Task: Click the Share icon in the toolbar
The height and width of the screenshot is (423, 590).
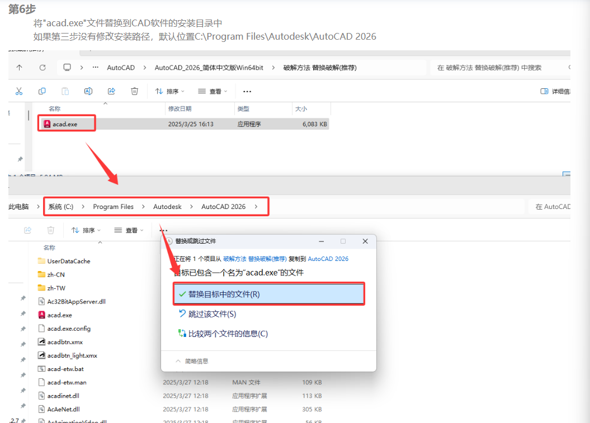Action: point(111,91)
